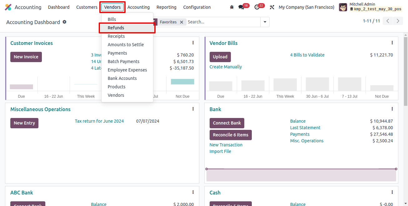The width and height of the screenshot is (408, 206).
Task: Open the Bank card three-dot menu
Action: tap(392, 109)
